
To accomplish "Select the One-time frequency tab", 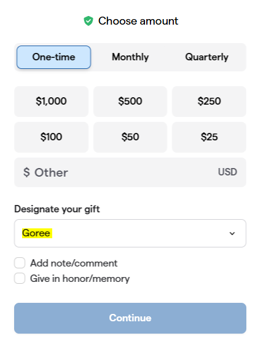I will 53,57.
